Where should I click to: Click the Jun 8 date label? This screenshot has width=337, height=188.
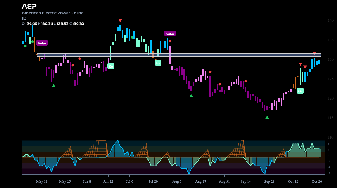tap(87, 181)
